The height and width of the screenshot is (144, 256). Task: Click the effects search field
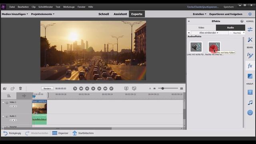click(237, 33)
